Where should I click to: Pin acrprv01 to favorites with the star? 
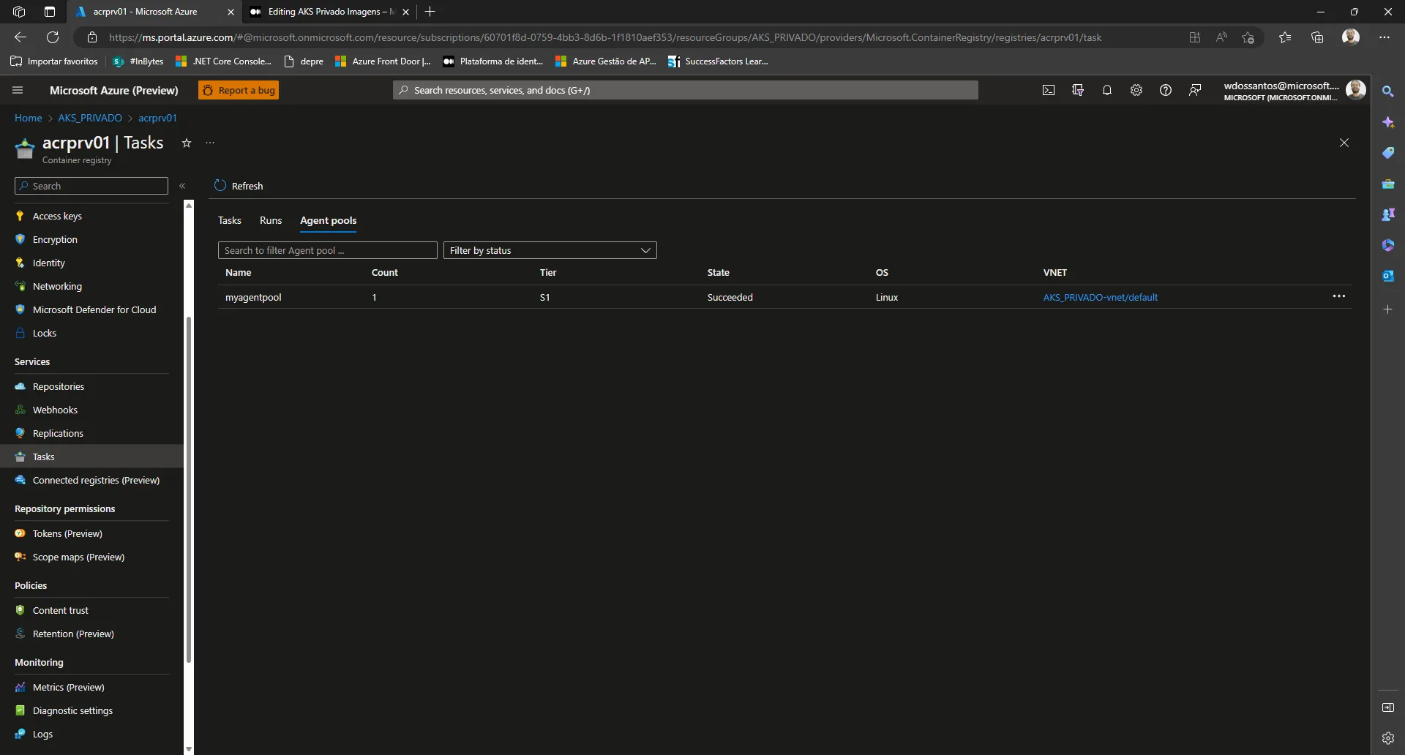tap(187, 143)
